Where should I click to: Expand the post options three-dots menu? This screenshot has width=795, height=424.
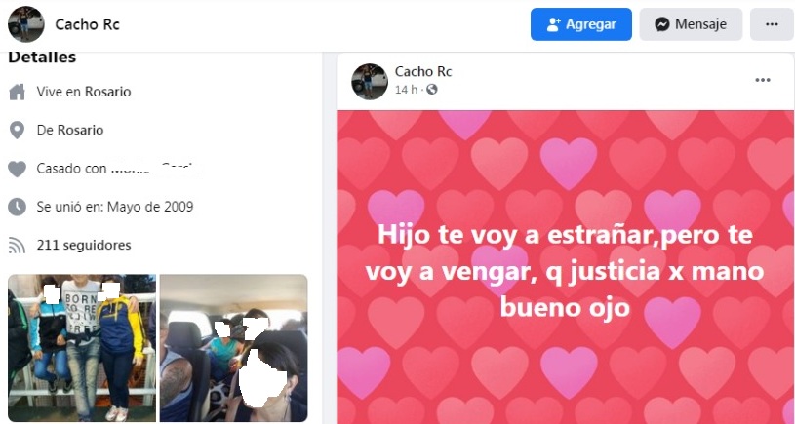(x=763, y=80)
